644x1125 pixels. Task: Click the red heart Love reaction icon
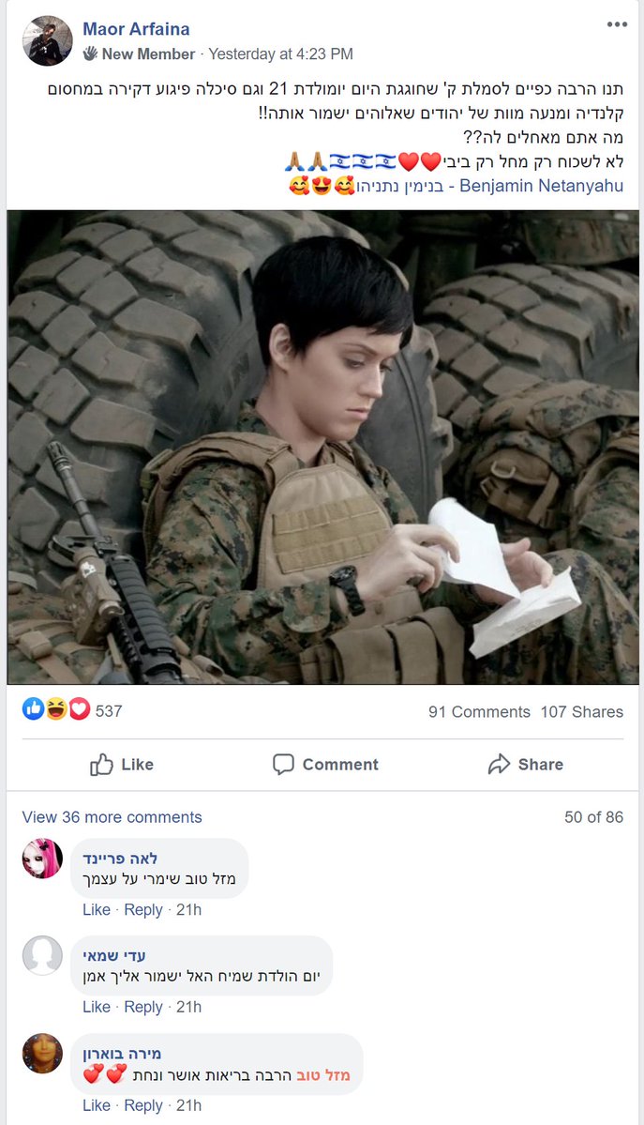pyautogui.click(x=79, y=709)
